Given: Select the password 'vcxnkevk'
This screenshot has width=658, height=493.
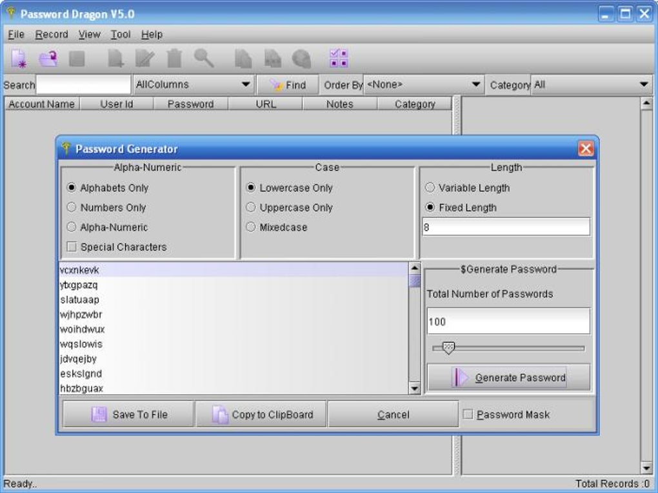Looking at the screenshot, I should 234,270.
